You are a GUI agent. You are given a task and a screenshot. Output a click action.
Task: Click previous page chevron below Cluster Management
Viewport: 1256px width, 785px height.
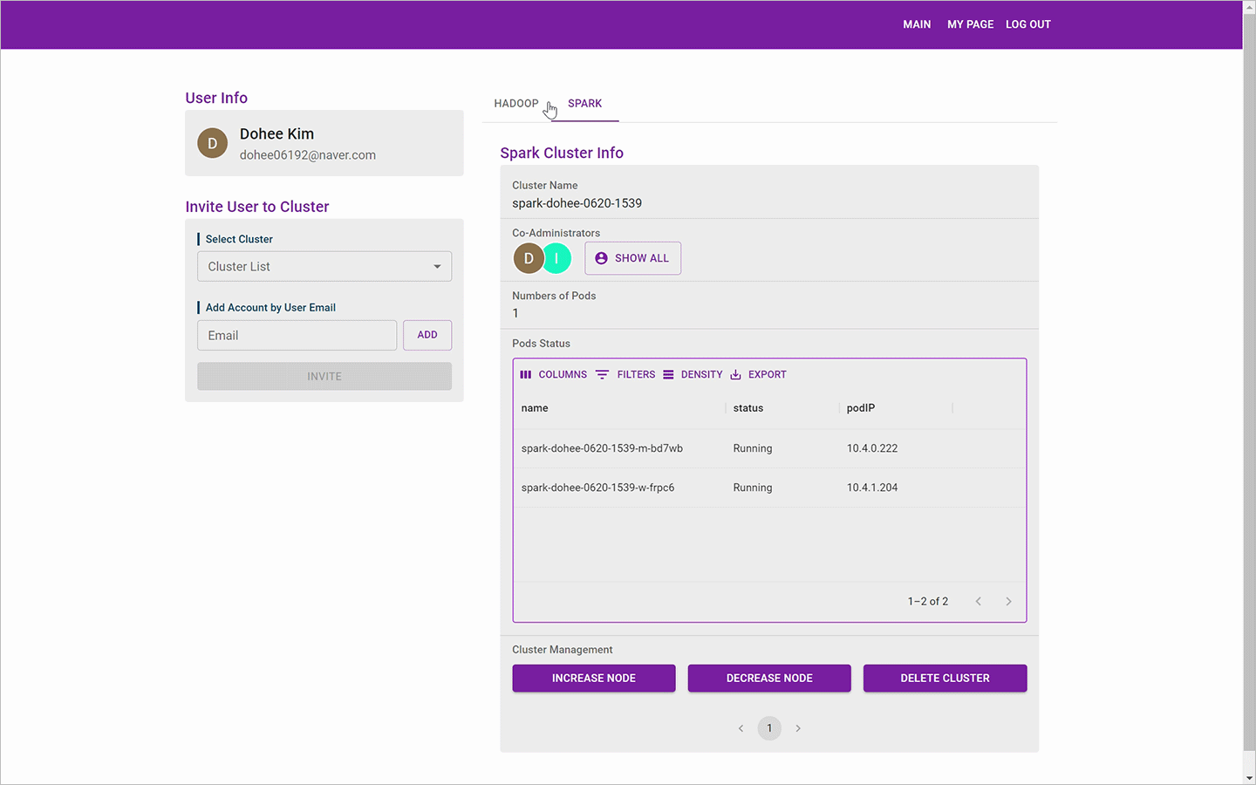[x=741, y=728]
